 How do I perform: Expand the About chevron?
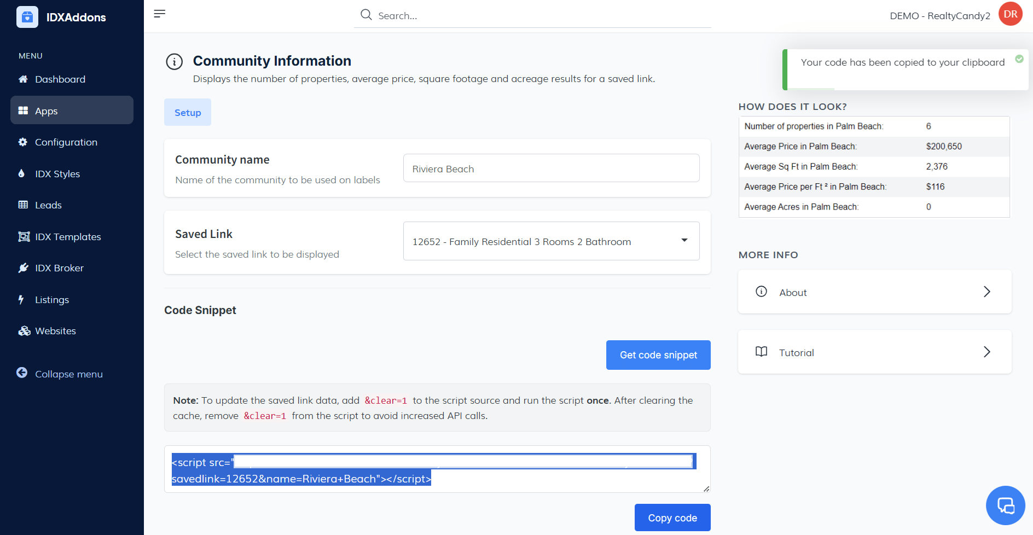coord(987,292)
